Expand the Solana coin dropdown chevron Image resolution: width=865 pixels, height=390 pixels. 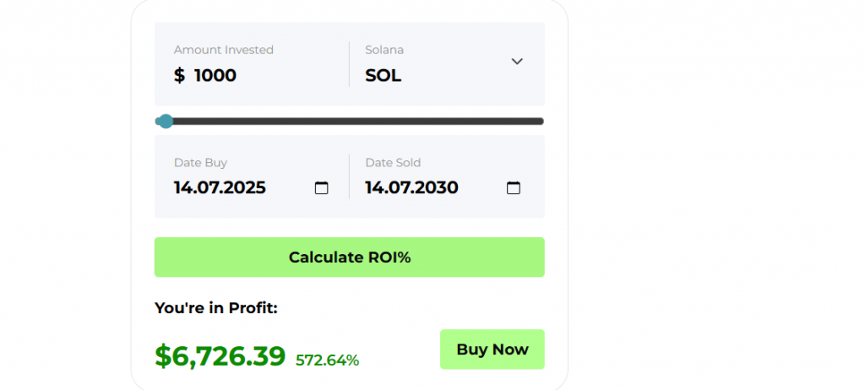point(517,62)
